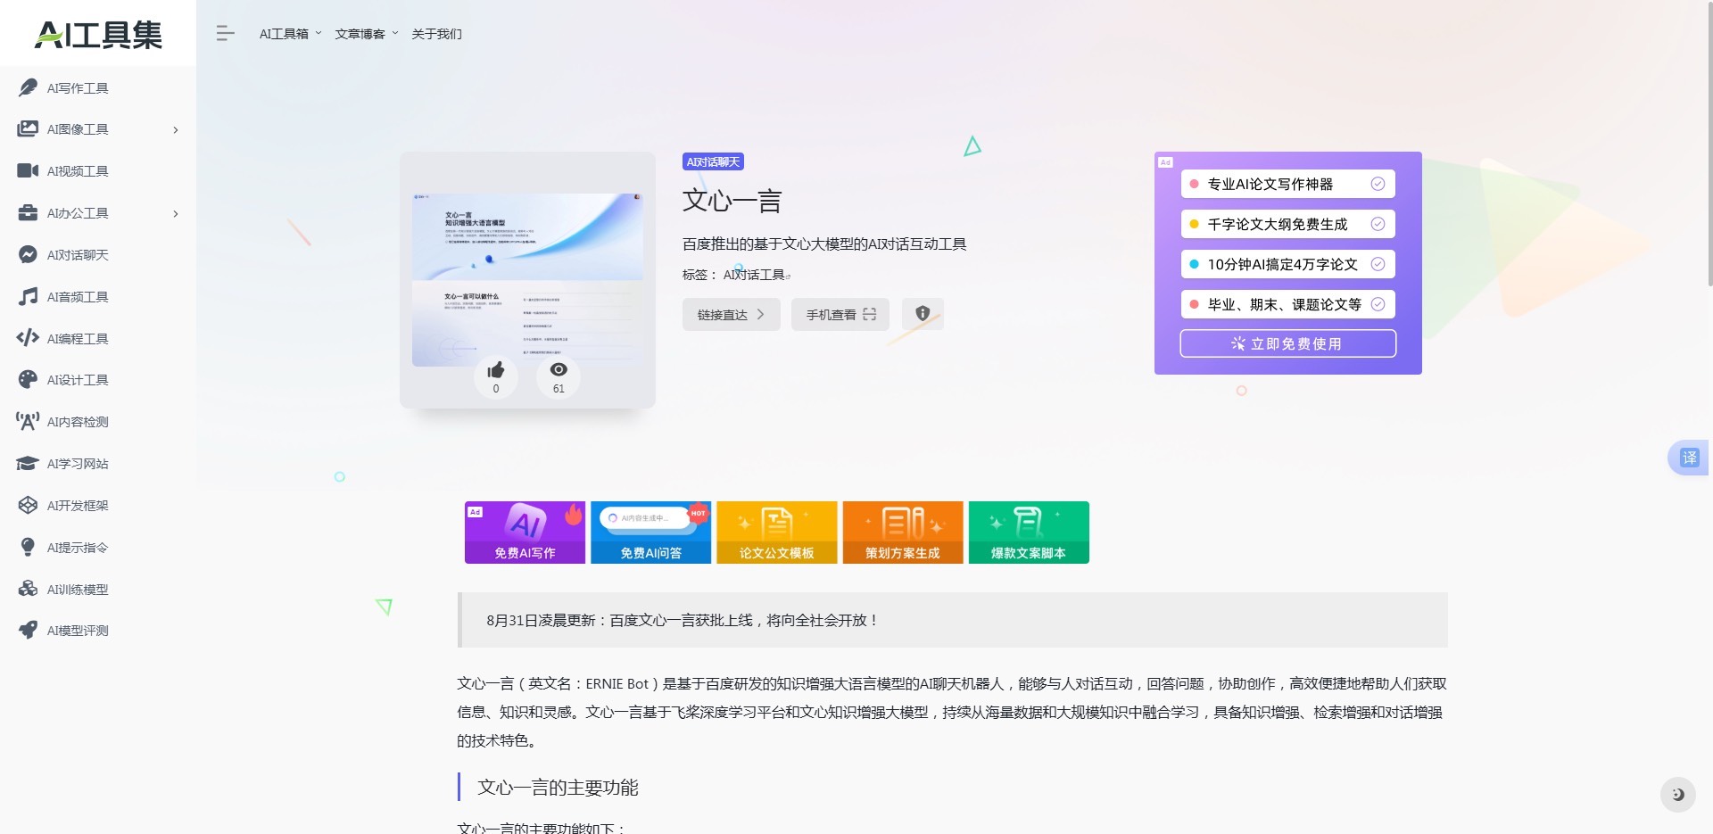The image size is (1713, 834).
Task: Toggle dark mode moon icon
Action: [x=1677, y=794]
